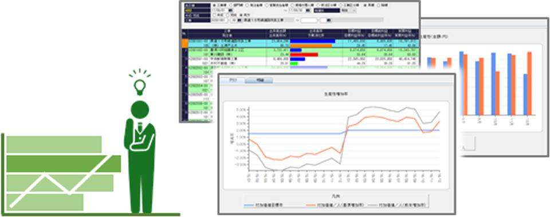Click the calendar icon beside the start date
The image size is (550, 217).
[230, 10]
